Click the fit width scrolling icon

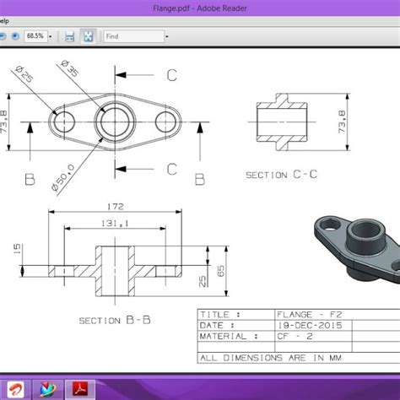pyautogui.click(x=69, y=36)
